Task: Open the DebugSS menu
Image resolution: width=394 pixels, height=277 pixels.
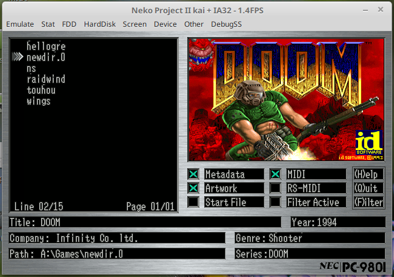Action: (226, 24)
